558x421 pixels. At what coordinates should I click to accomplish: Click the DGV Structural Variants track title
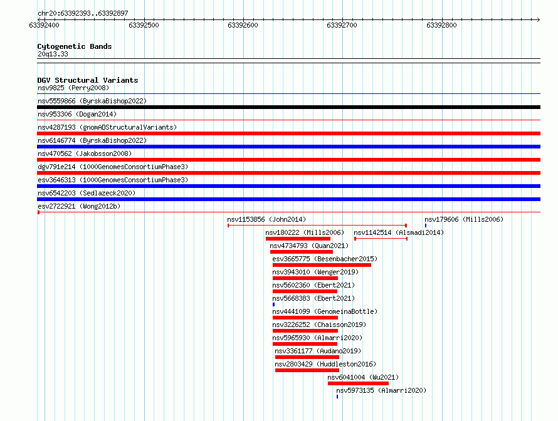coord(88,80)
